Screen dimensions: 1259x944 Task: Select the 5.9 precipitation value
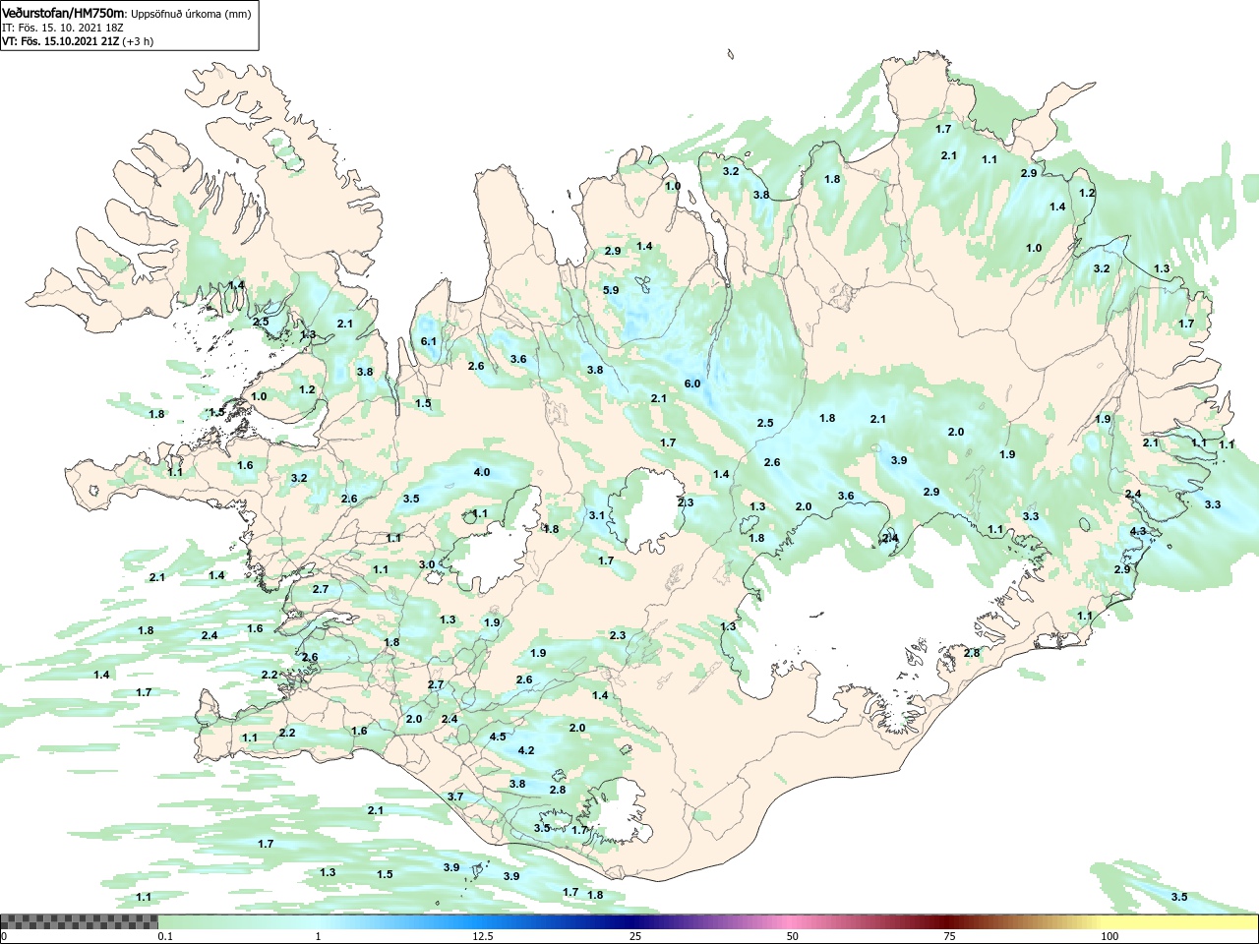[x=611, y=290]
